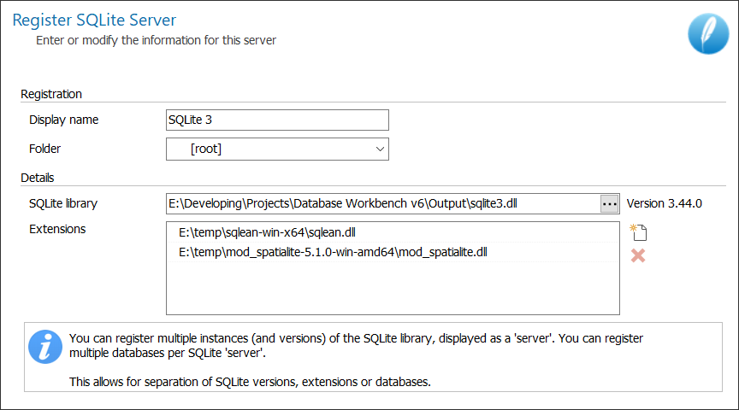Click the Version 3.44.0 label

664,204
